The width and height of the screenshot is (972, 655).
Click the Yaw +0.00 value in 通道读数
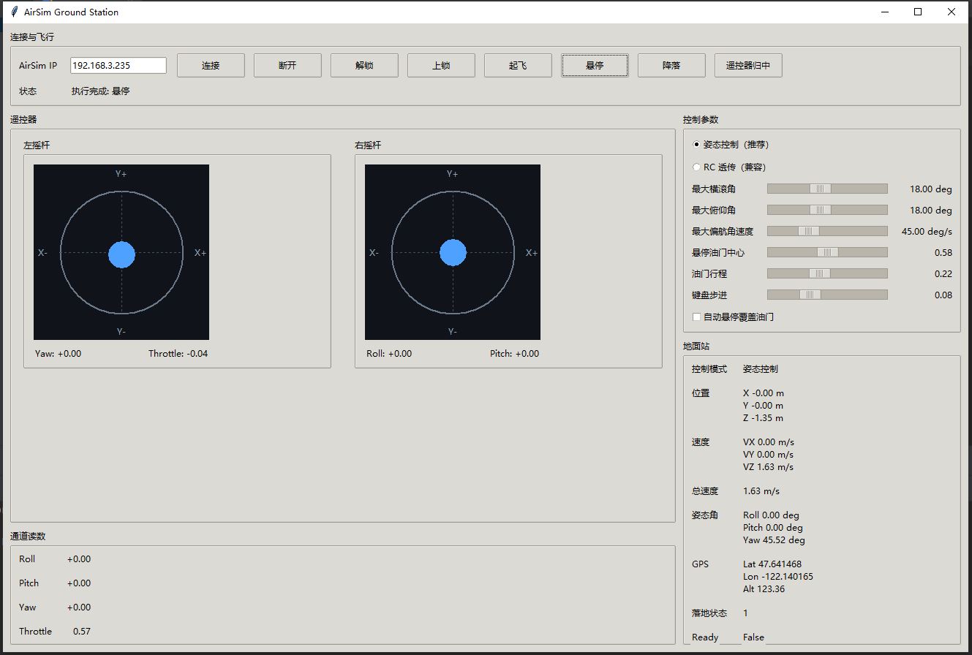[x=79, y=607]
